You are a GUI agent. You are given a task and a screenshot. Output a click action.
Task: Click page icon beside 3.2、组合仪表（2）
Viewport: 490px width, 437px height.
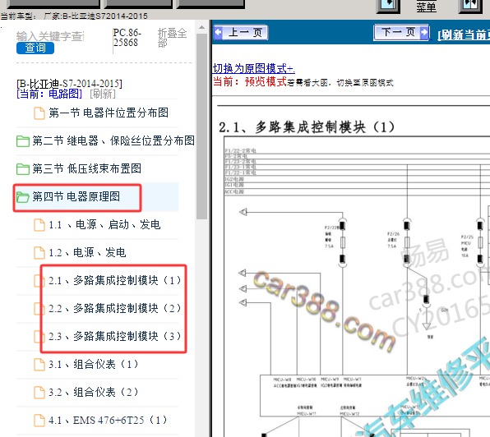tap(39, 393)
